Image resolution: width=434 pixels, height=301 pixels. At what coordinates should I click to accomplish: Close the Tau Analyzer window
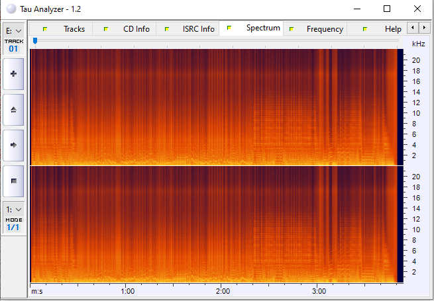pos(417,9)
